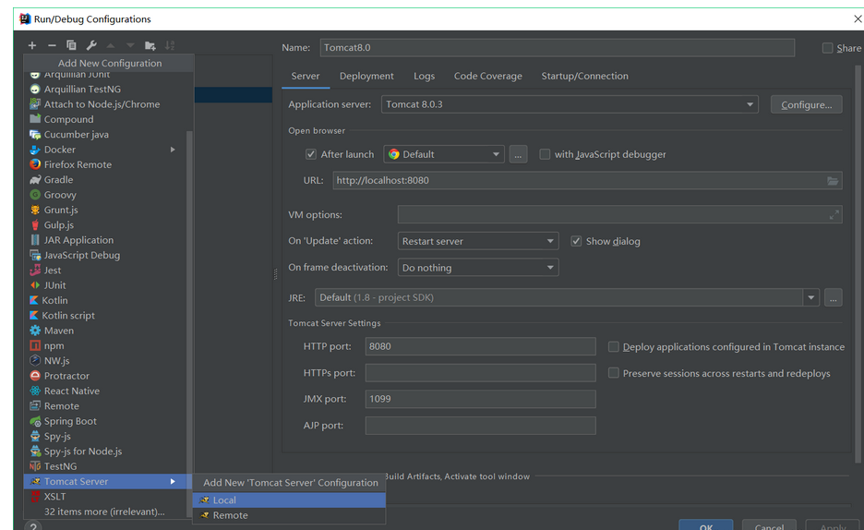Click the plus Add New Configuration icon
864x530 pixels.
tap(32, 45)
